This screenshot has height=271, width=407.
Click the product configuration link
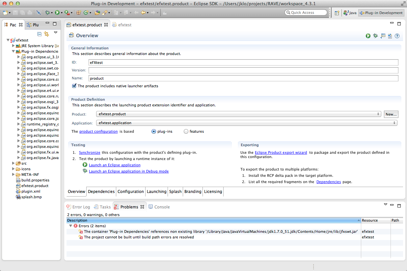click(98, 131)
